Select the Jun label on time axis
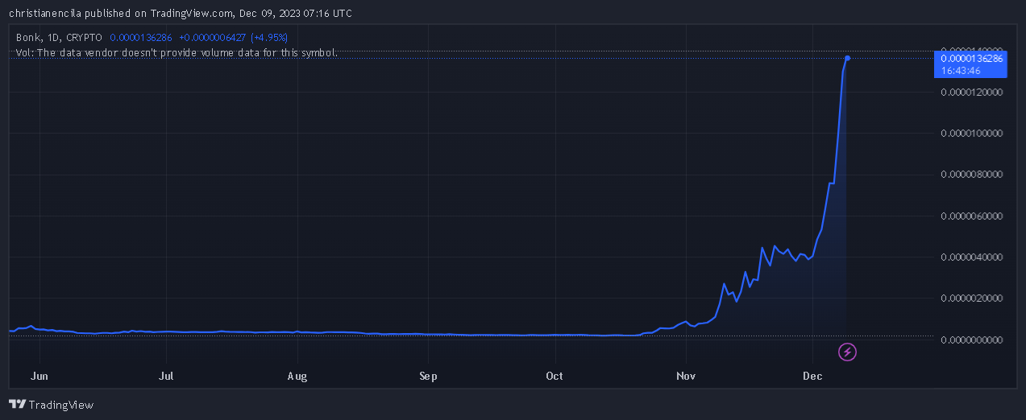1026x420 pixels. [x=39, y=376]
